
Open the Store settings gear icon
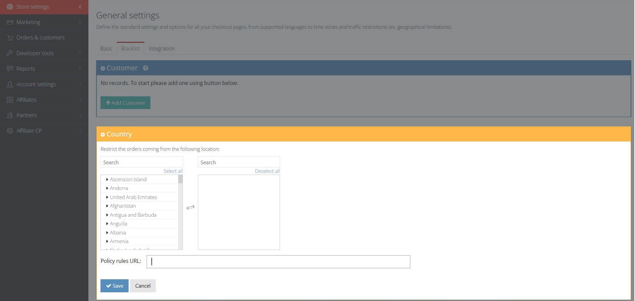(9, 6)
